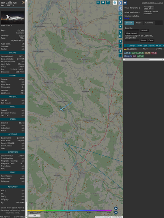Toggle the P map option button
164x218 pixels.
click(120, 41)
